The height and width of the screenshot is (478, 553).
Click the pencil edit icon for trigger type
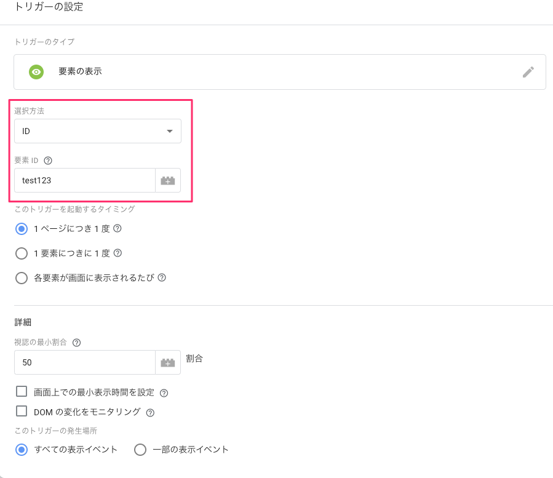pos(528,72)
